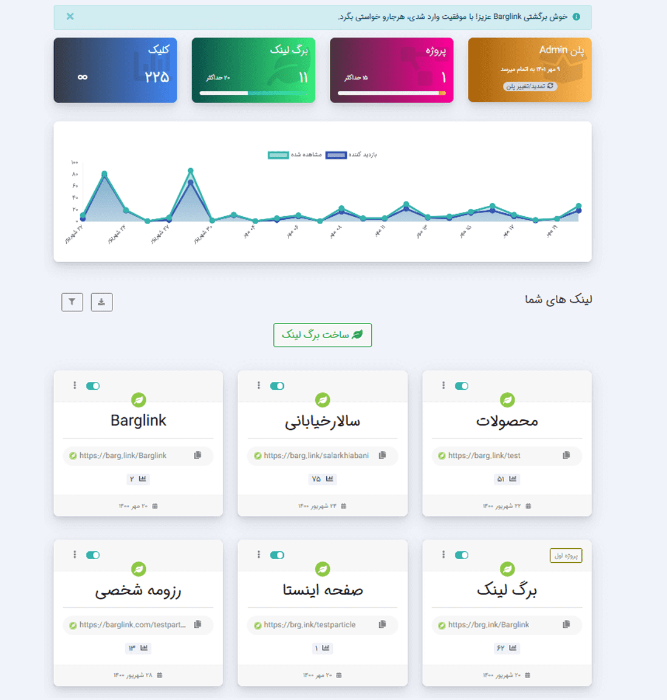Toggle the مشاهده شده chart legend swatch
Screen dimensions: 667x700
278,155
